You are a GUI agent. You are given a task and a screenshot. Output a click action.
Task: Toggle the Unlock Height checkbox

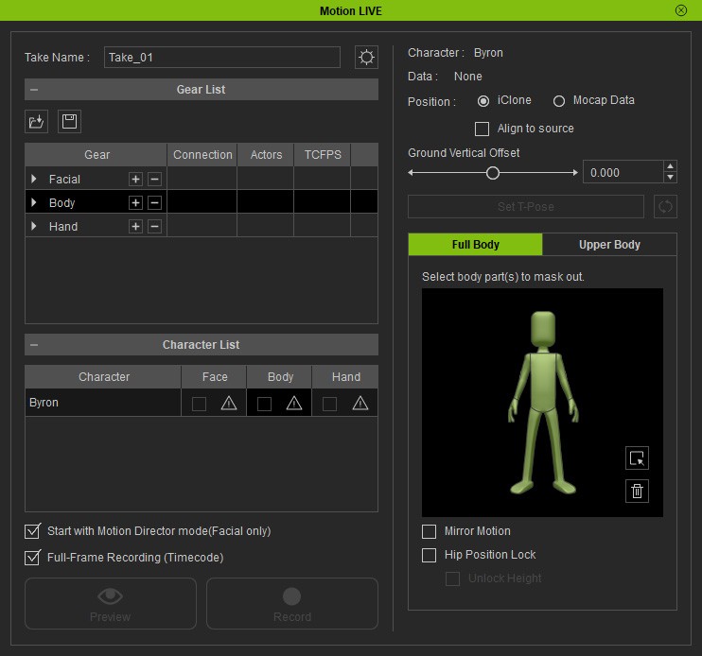(452, 578)
